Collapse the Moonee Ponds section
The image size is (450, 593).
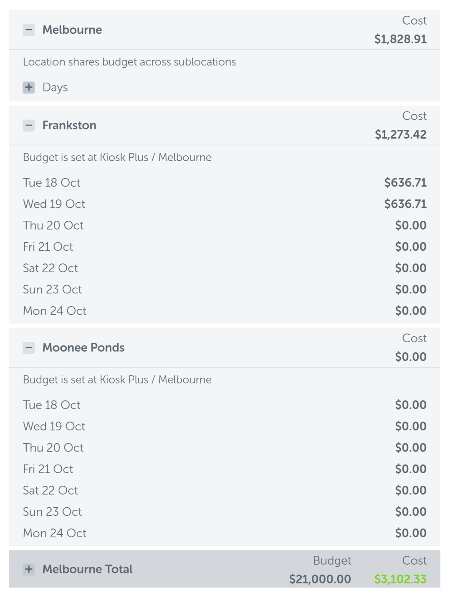click(x=28, y=348)
